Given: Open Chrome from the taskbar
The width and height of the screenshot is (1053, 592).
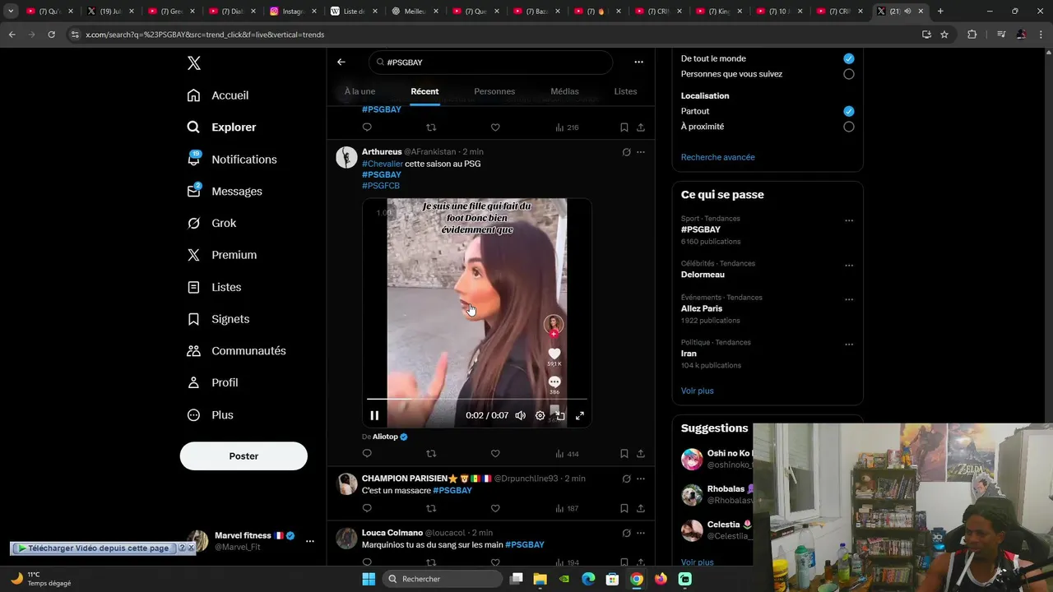Looking at the screenshot, I should pos(637,579).
